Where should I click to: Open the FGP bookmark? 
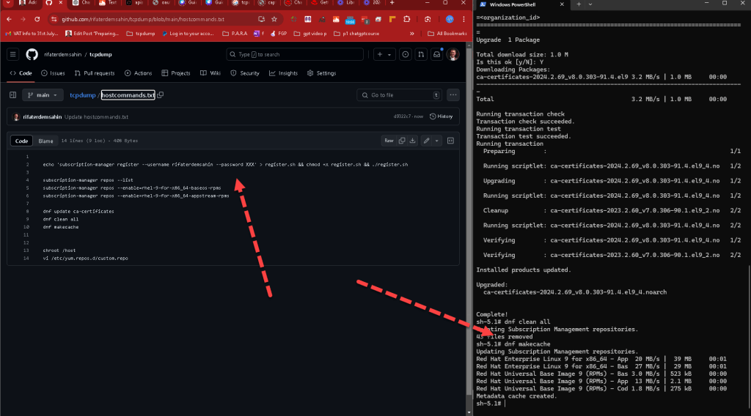(x=279, y=34)
